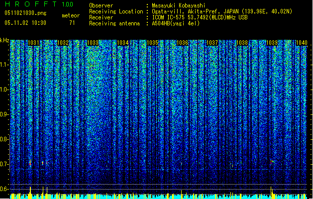The image size is (313, 199).
Task: Click the meteor count label
Action: tap(71, 15)
